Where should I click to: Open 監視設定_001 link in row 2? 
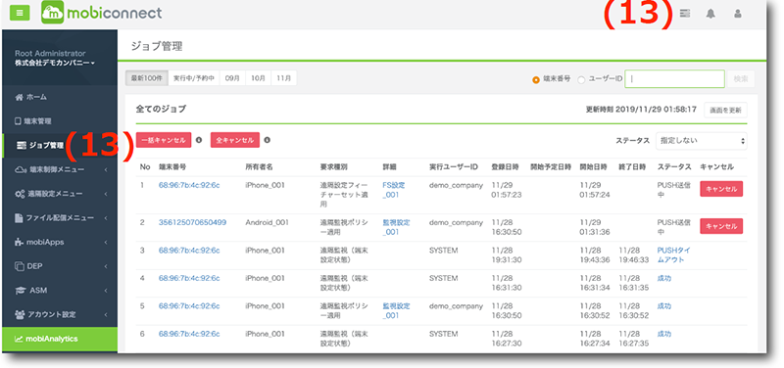coord(396,227)
